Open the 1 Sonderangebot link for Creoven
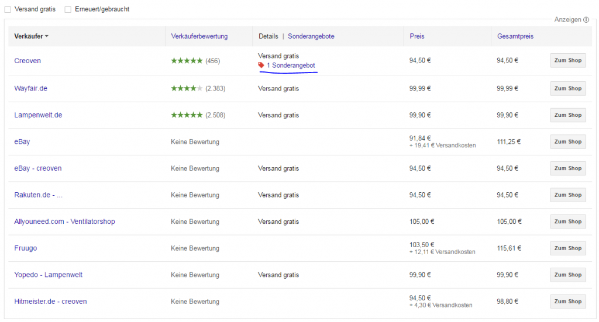 pos(291,65)
